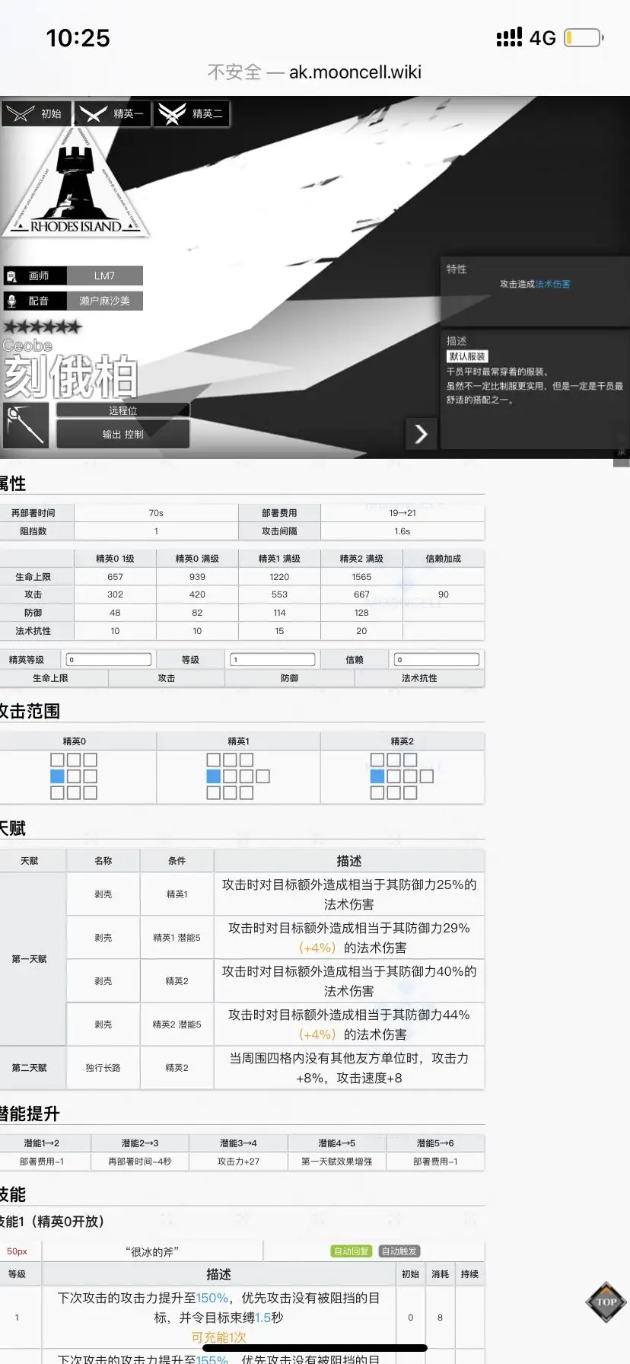Screen dimensions: 630x1364
Task: Click the 等级 level input field
Action: [272, 660]
